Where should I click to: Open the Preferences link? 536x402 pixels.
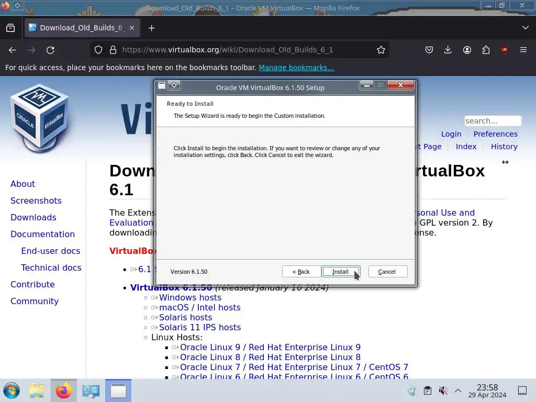[495, 134]
